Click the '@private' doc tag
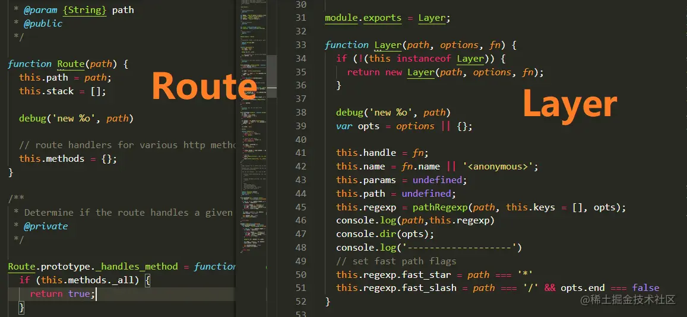The image size is (687, 317). 46,226
